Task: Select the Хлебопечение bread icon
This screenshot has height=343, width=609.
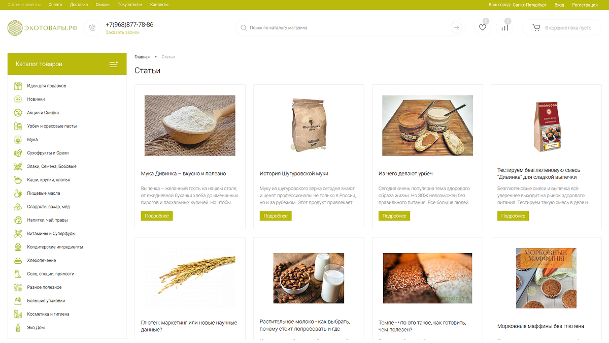Action: point(18,260)
